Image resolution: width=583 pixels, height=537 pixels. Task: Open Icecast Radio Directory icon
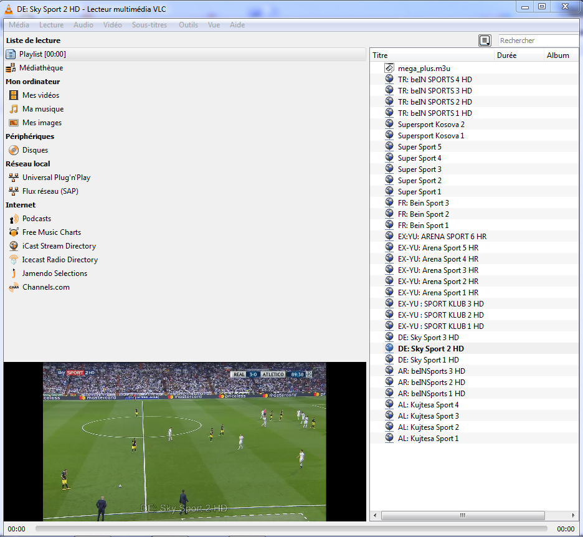(14, 260)
